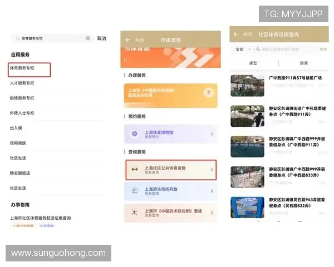Click the magnifier icon in the left search bar

(x=18, y=38)
